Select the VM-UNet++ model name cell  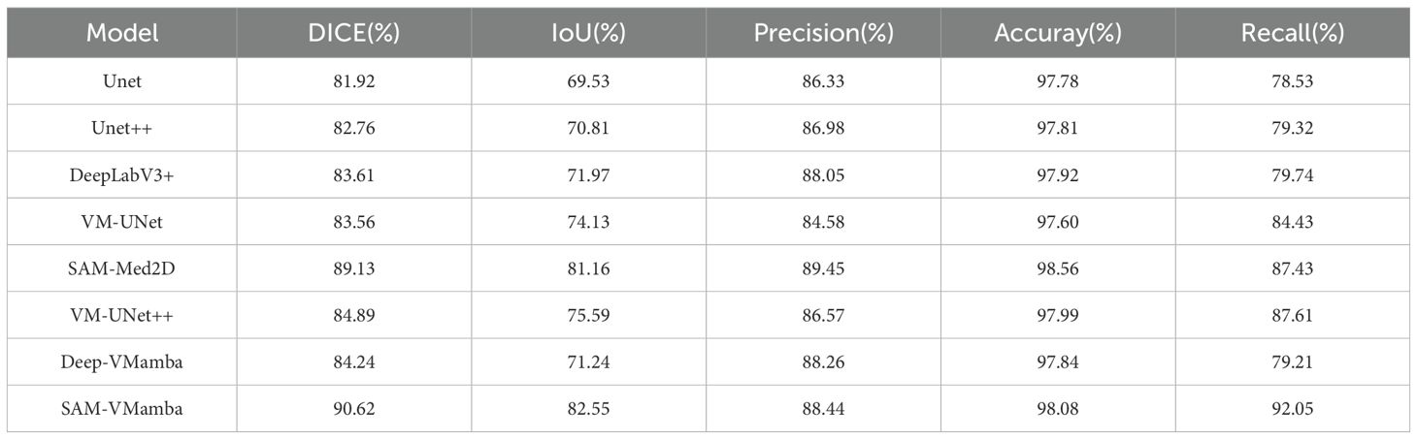click(122, 315)
